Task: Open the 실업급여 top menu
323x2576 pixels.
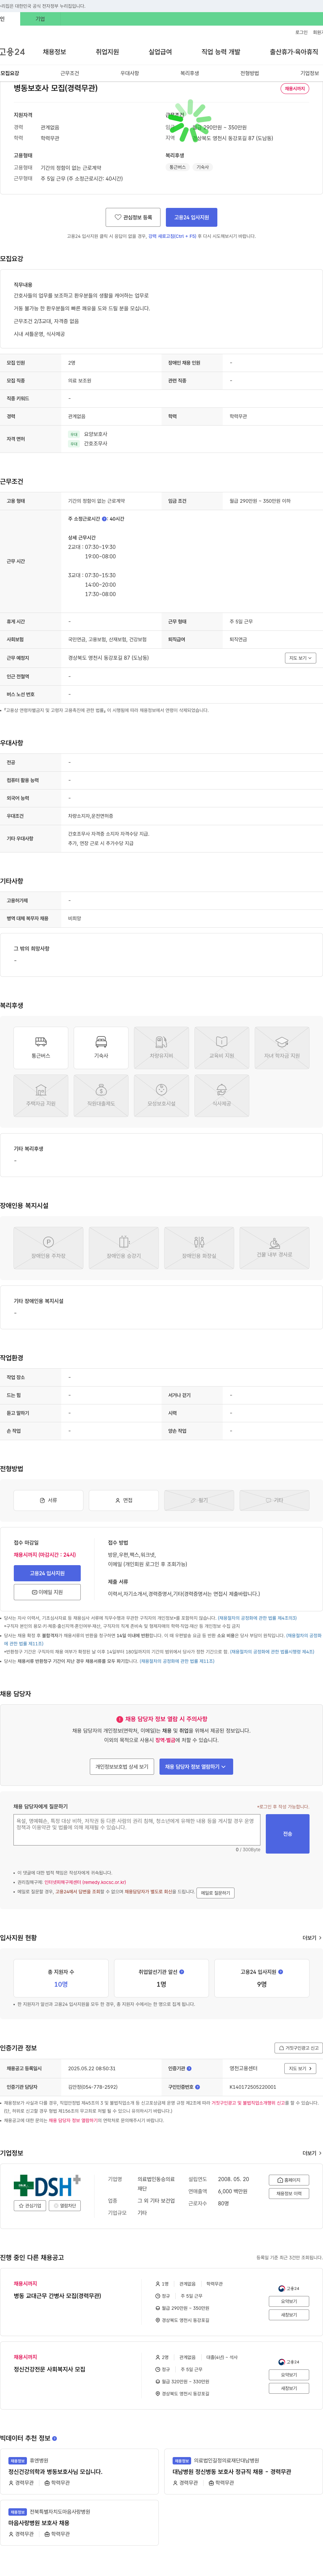Action: 160,52
